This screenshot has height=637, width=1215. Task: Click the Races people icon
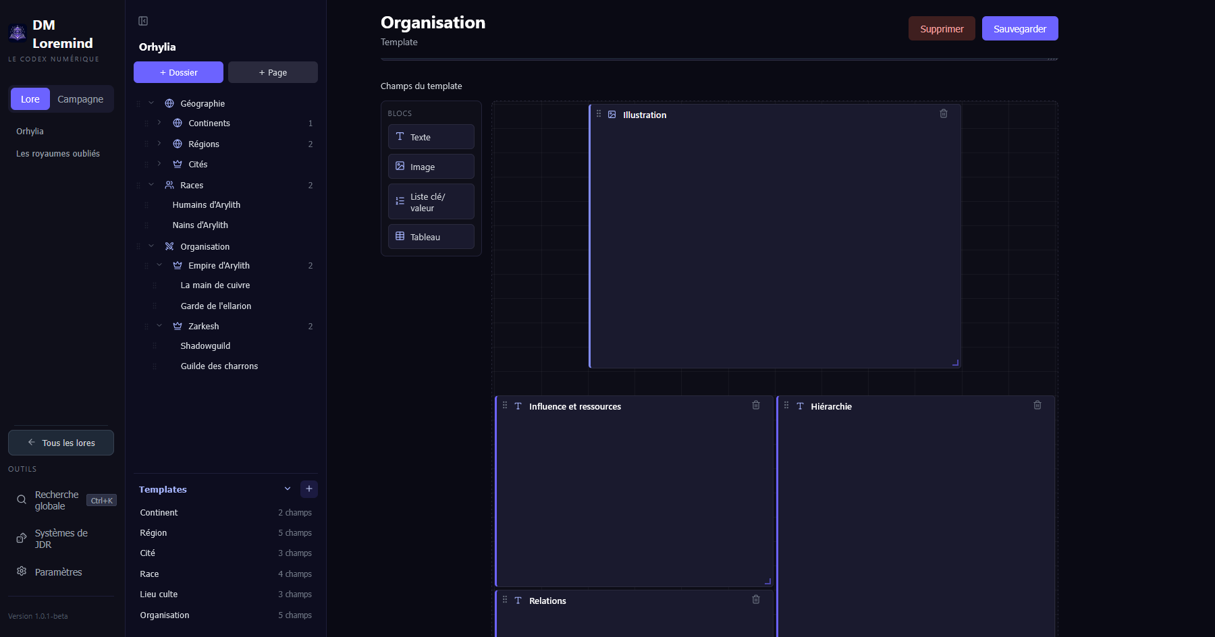pyautogui.click(x=169, y=185)
